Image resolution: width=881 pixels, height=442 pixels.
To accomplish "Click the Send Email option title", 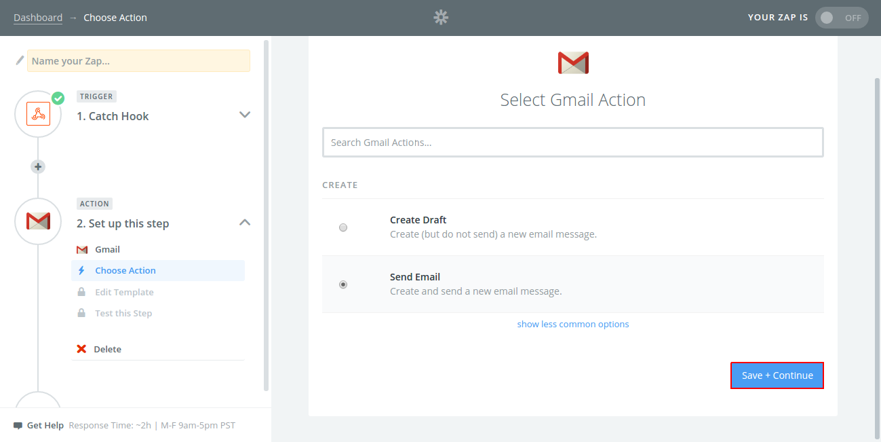I will click(415, 277).
